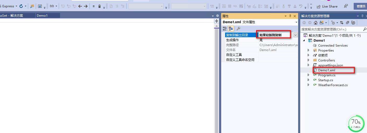Pin the Properties panel with auto-hide
Screen dimensions: 367x133
(x=290, y=16)
